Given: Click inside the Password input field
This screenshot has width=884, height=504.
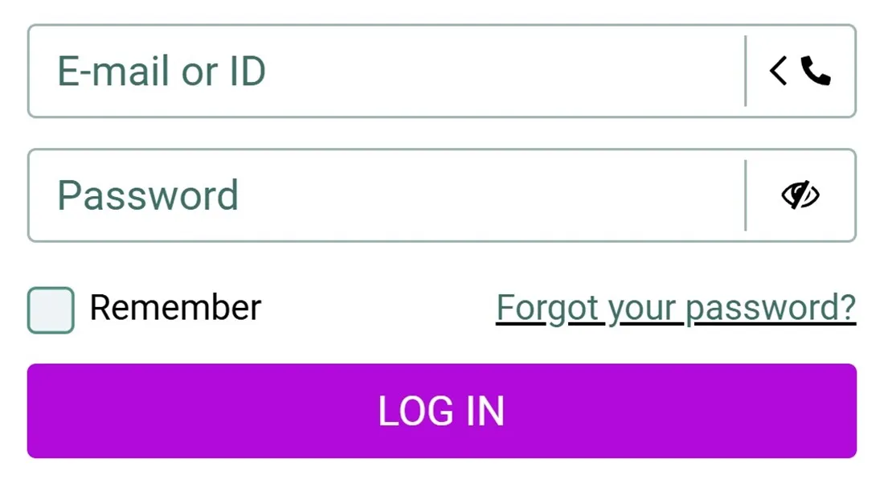Looking at the screenshot, I should 386,195.
